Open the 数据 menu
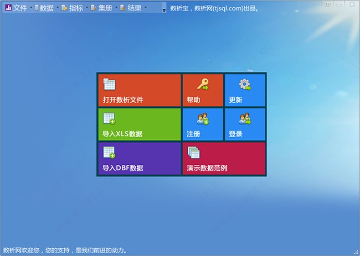 tap(47, 8)
